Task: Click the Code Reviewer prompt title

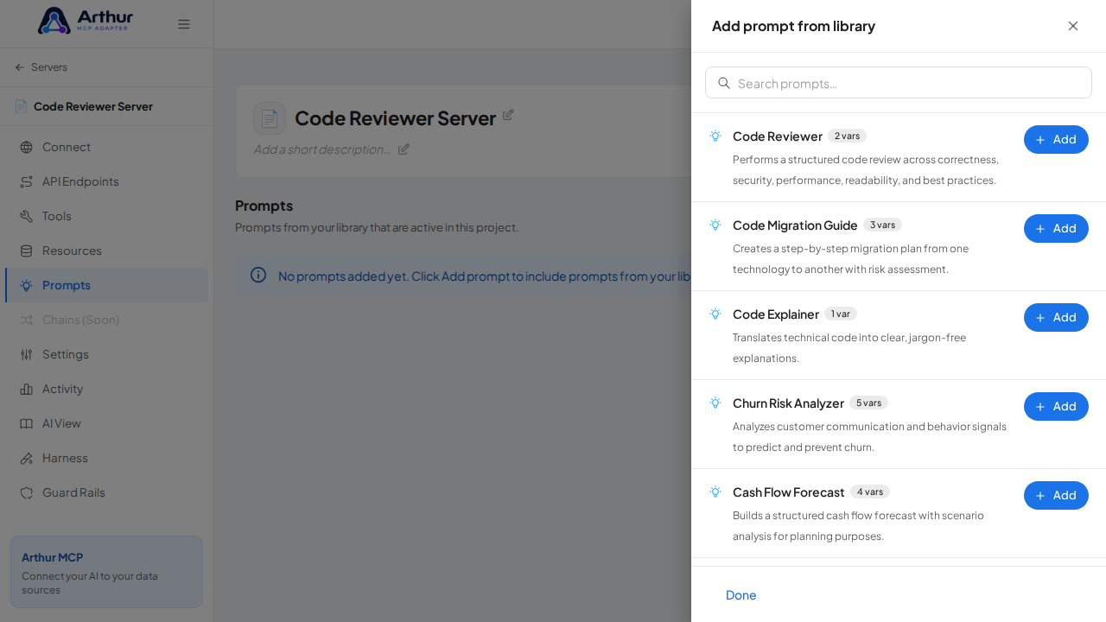Action: coord(778,136)
